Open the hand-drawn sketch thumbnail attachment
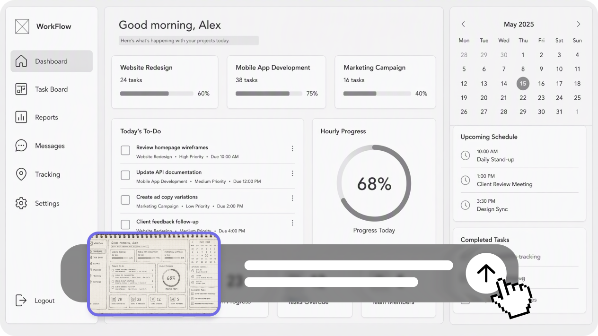 click(154, 274)
